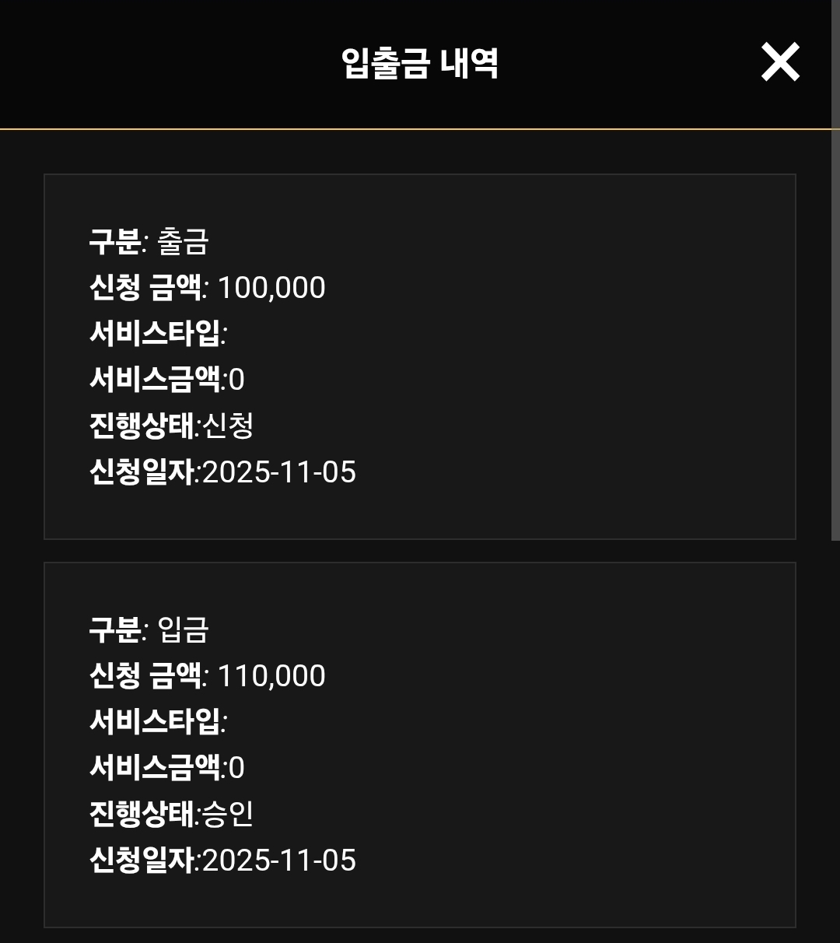Click 신청일자 date in the 출금 entry
Image resolution: width=840 pixels, height=943 pixels.
(x=278, y=472)
